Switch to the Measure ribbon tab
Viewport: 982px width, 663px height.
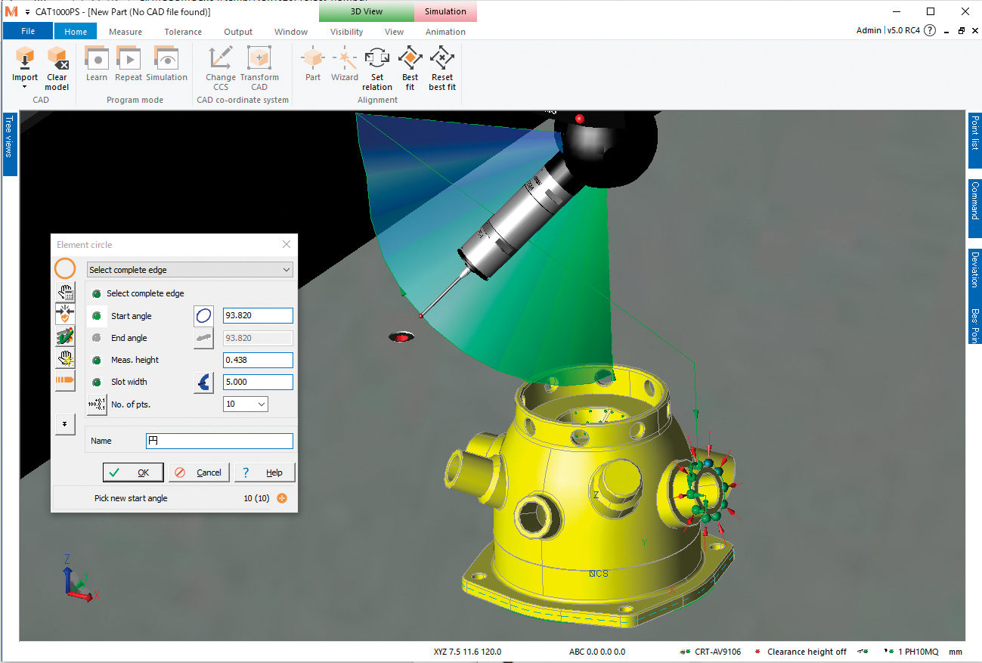pos(125,32)
